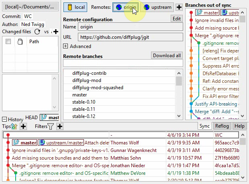249x184 pixels.
Task: Add a new remote with plus icon
Action: 179,7
